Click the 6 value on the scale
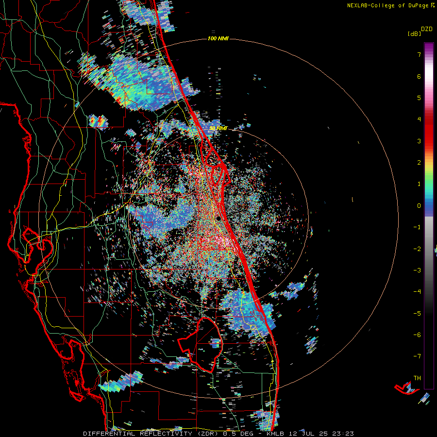The image size is (437, 437). (419, 76)
